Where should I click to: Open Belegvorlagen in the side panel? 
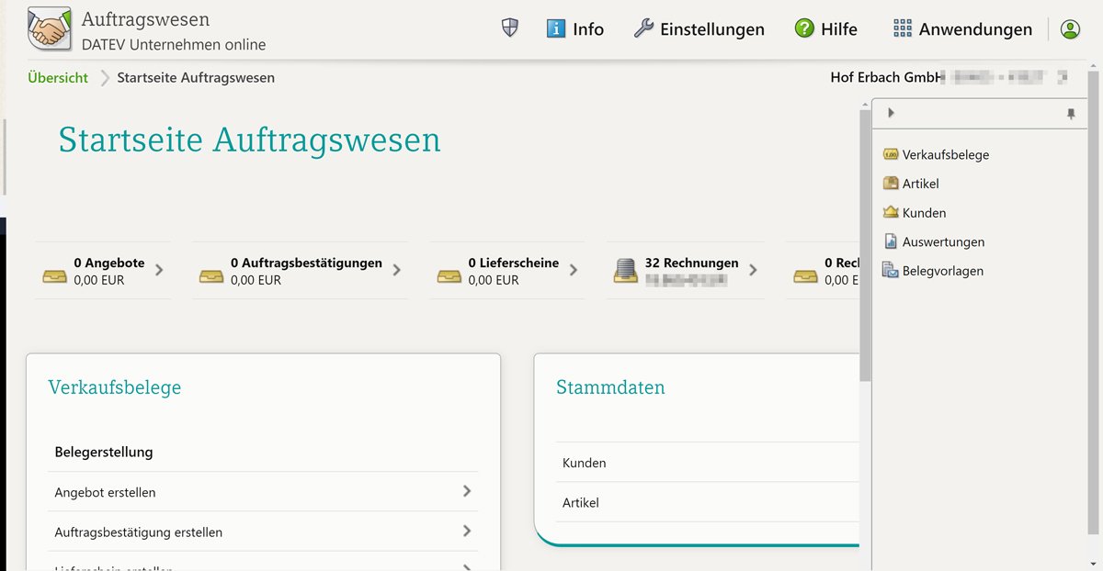(942, 271)
